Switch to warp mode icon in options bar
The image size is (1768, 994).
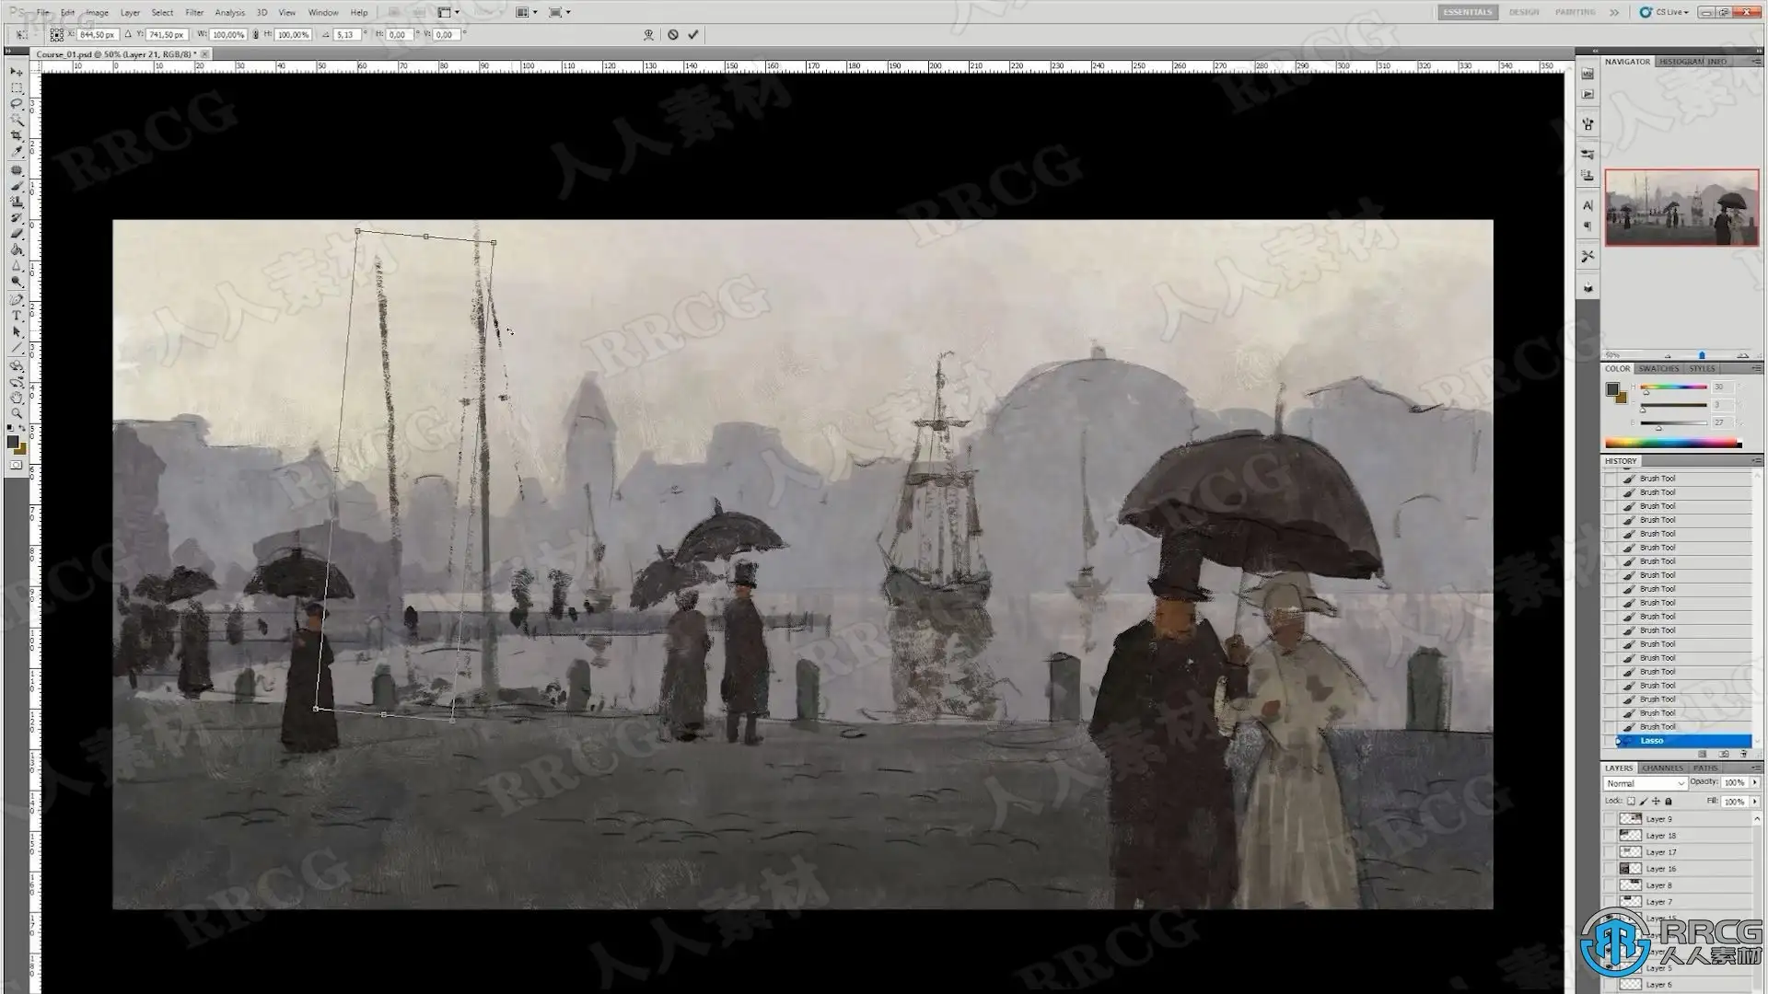tap(648, 35)
